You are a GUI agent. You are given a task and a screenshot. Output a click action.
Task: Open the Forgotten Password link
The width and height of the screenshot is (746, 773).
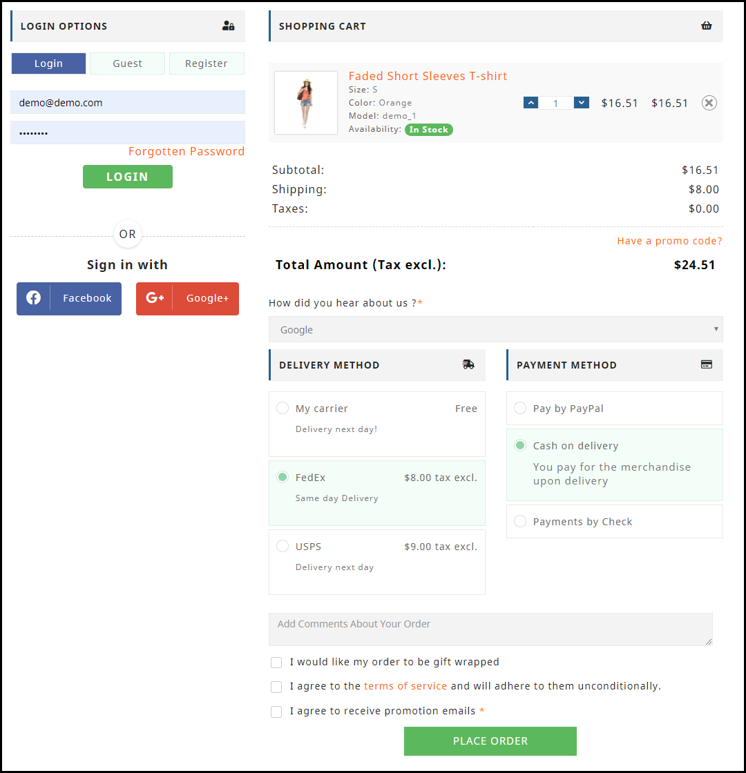click(186, 151)
